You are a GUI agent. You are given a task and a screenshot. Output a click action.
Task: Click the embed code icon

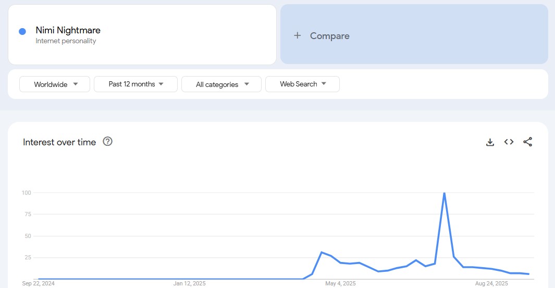pyautogui.click(x=509, y=142)
